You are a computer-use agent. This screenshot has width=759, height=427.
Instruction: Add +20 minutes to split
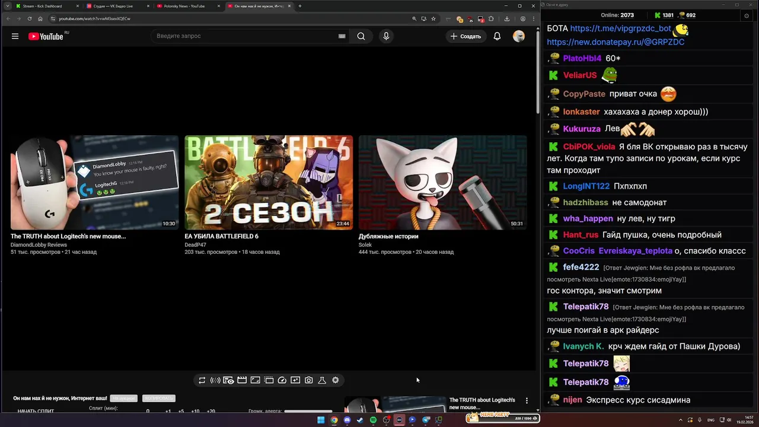click(x=211, y=411)
